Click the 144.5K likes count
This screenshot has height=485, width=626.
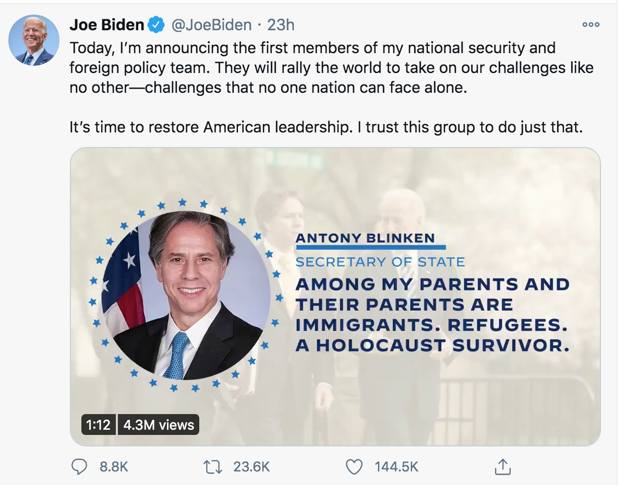coord(396,466)
